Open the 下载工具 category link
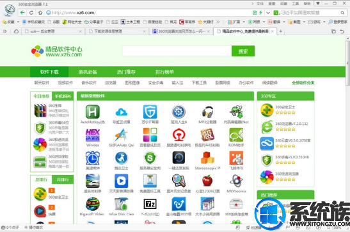350x232 pixels. pyautogui.click(x=199, y=83)
